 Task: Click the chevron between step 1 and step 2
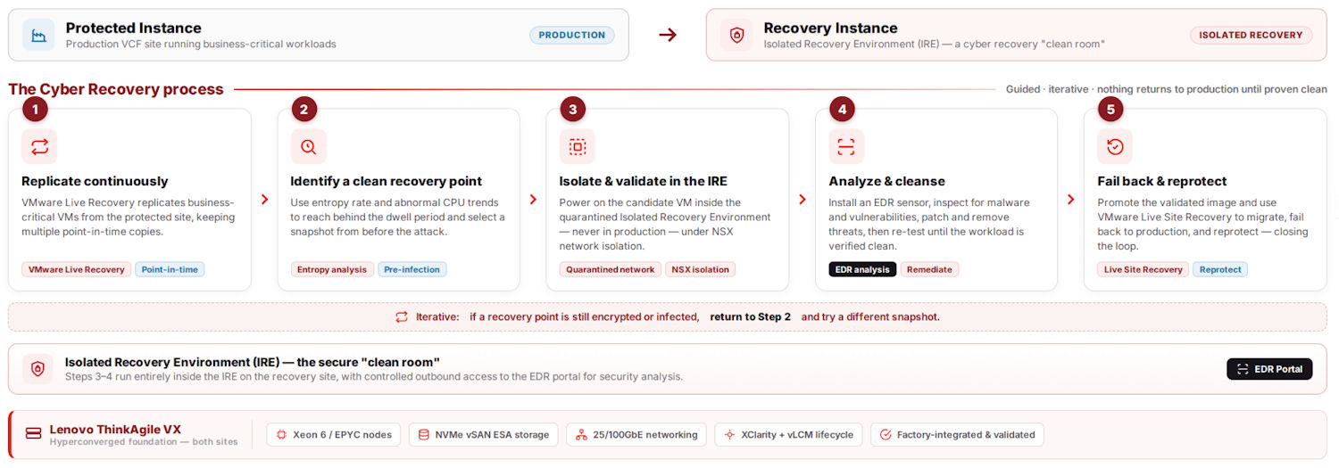click(264, 200)
